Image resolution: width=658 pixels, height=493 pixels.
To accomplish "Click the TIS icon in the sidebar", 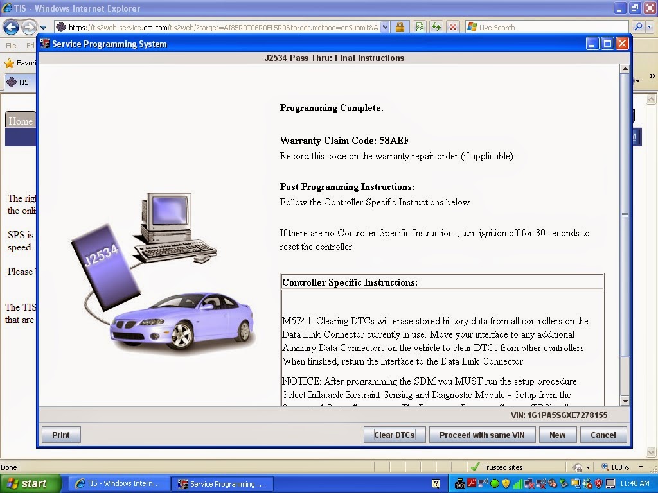I will 12,82.
